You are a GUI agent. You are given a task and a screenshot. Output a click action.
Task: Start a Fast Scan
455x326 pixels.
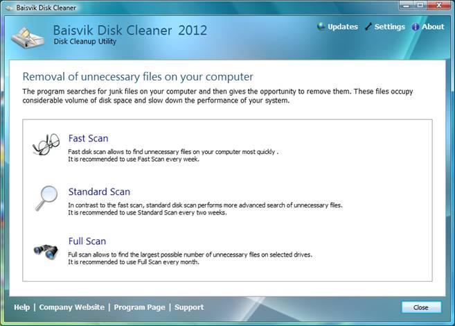click(x=88, y=138)
